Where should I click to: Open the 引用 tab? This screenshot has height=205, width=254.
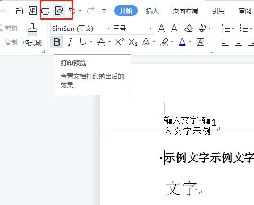(x=218, y=11)
